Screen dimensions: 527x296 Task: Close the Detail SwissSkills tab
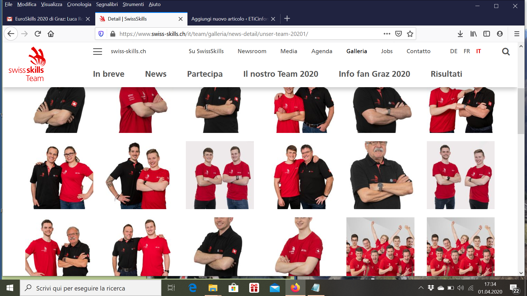tap(181, 19)
